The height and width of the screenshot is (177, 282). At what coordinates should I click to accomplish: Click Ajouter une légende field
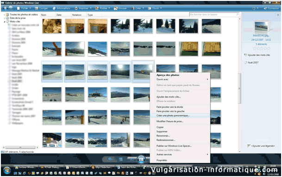coord(263,146)
